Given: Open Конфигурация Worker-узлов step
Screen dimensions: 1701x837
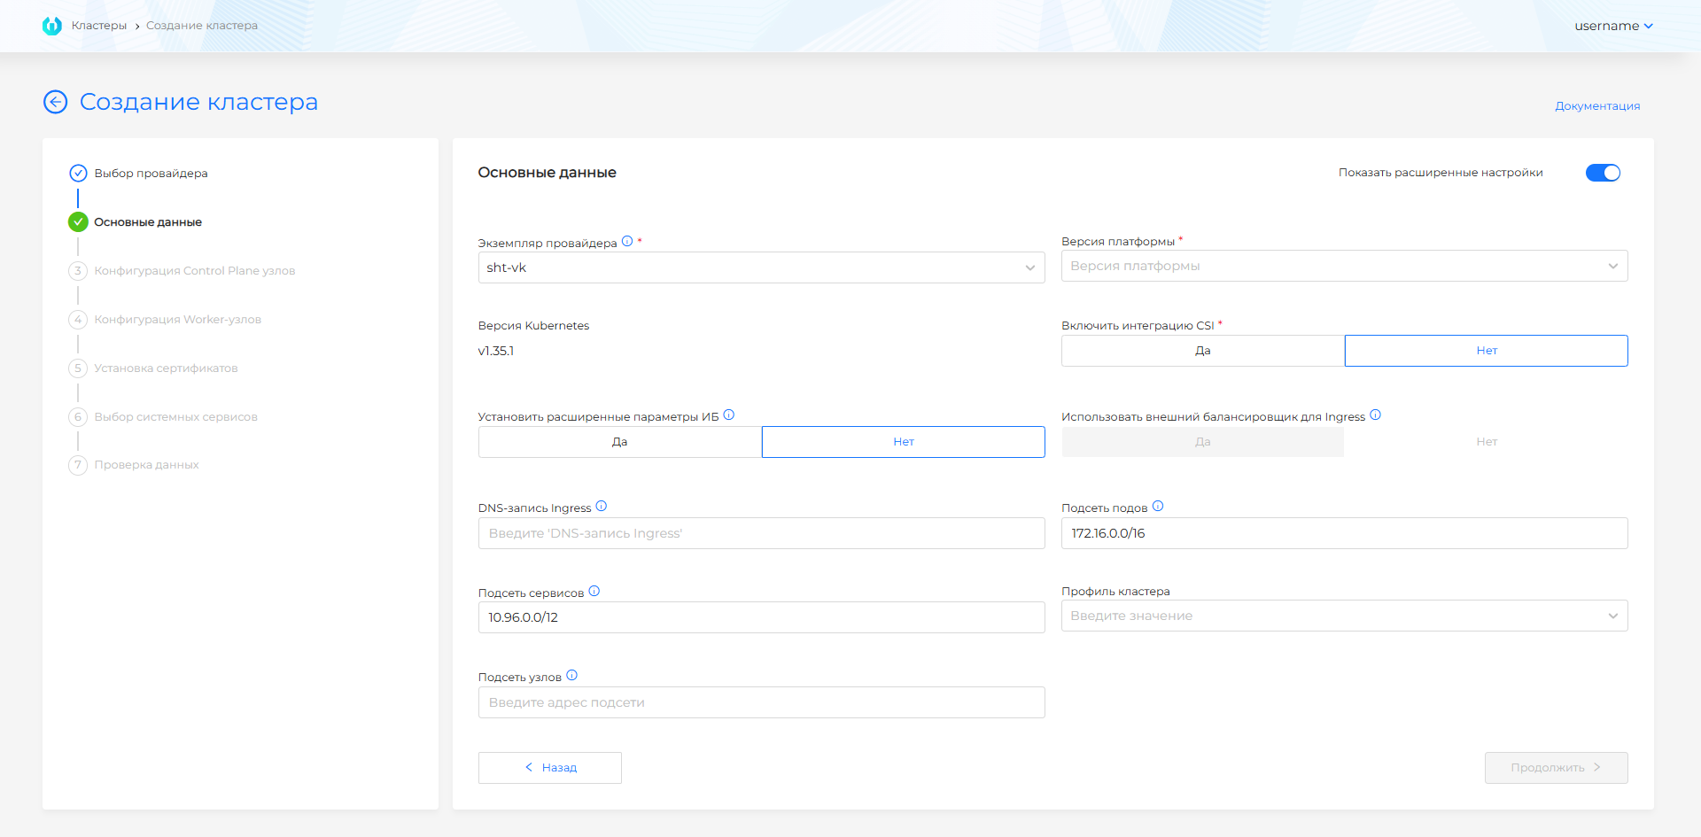Looking at the screenshot, I should coord(178,319).
